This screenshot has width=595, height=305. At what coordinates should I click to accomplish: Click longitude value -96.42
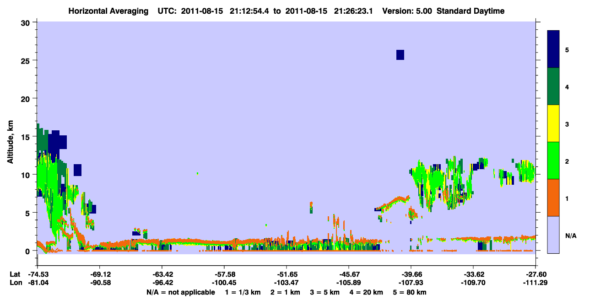click(162, 283)
